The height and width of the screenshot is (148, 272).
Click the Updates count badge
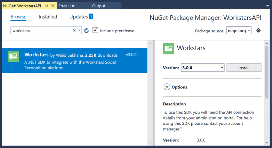pos(91,16)
